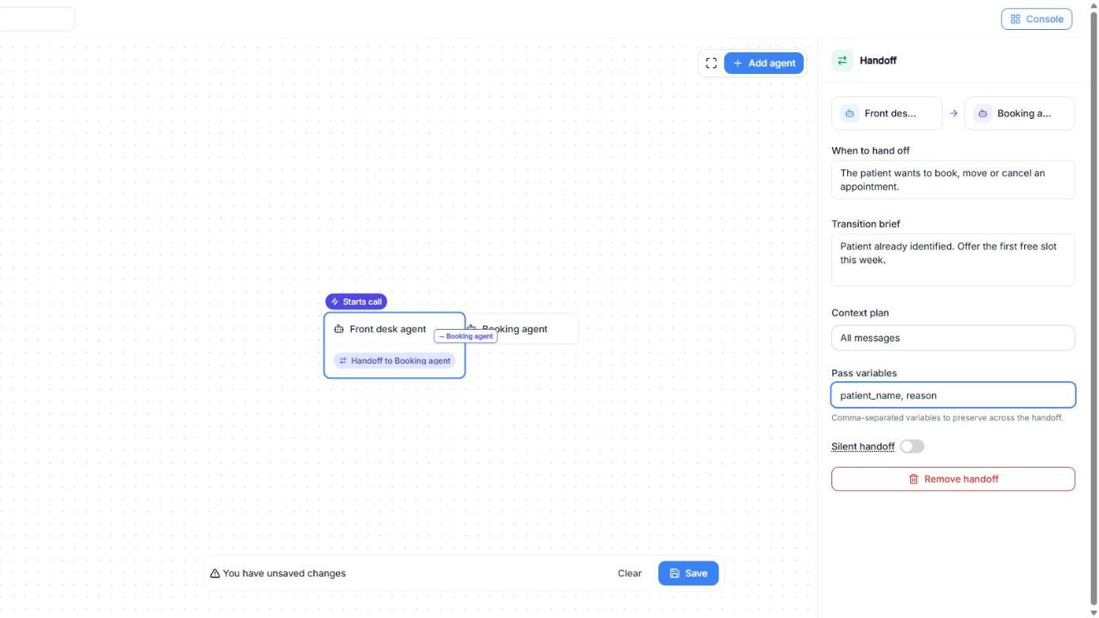Click the unsaved changes warning icon
1099x618 pixels.
(215, 573)
